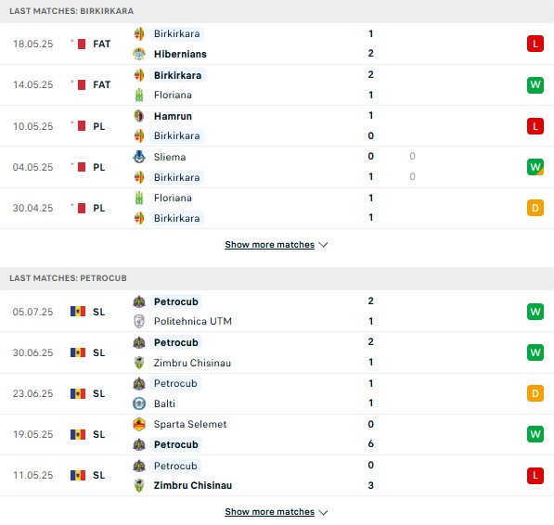Click orange D badge for Balti match
Viewport: 554px width, 525px height.
[535, 393]
